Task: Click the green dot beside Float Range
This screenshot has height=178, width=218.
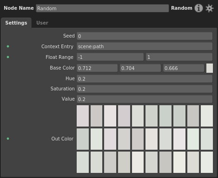Action: coord(8,57)
